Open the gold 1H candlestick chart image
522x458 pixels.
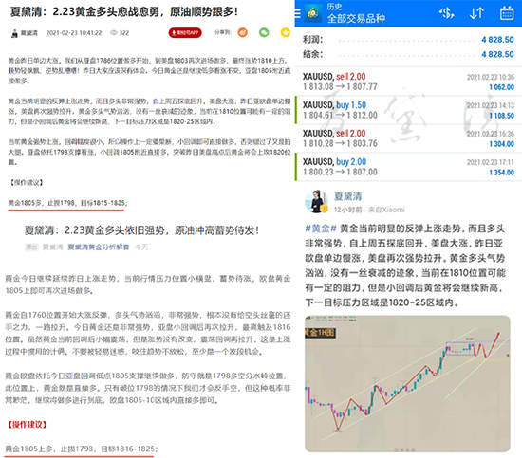(407, 383)
